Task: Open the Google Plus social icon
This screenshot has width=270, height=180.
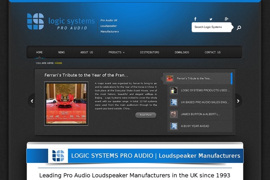Action: (226, 19)
